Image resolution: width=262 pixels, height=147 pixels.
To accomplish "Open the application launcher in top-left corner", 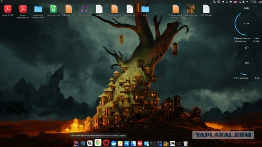I will (2, 2).
